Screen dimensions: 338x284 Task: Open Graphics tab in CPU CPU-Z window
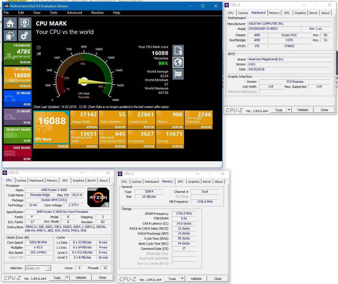click(79, 181)
